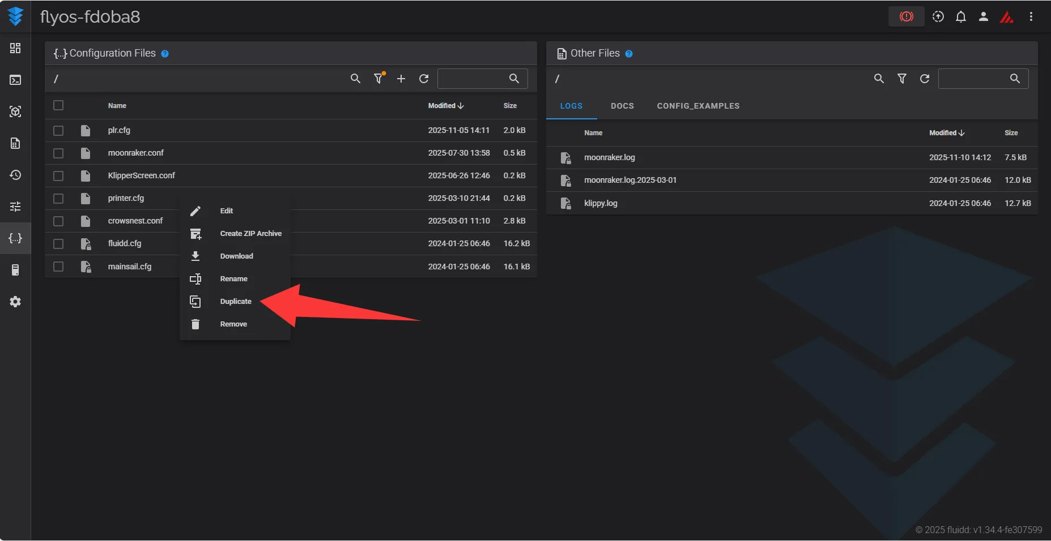The height and width of the screenshot is (541, 1051).
Task: Open the Other Files filter dropdown
Action: (902, 79)
